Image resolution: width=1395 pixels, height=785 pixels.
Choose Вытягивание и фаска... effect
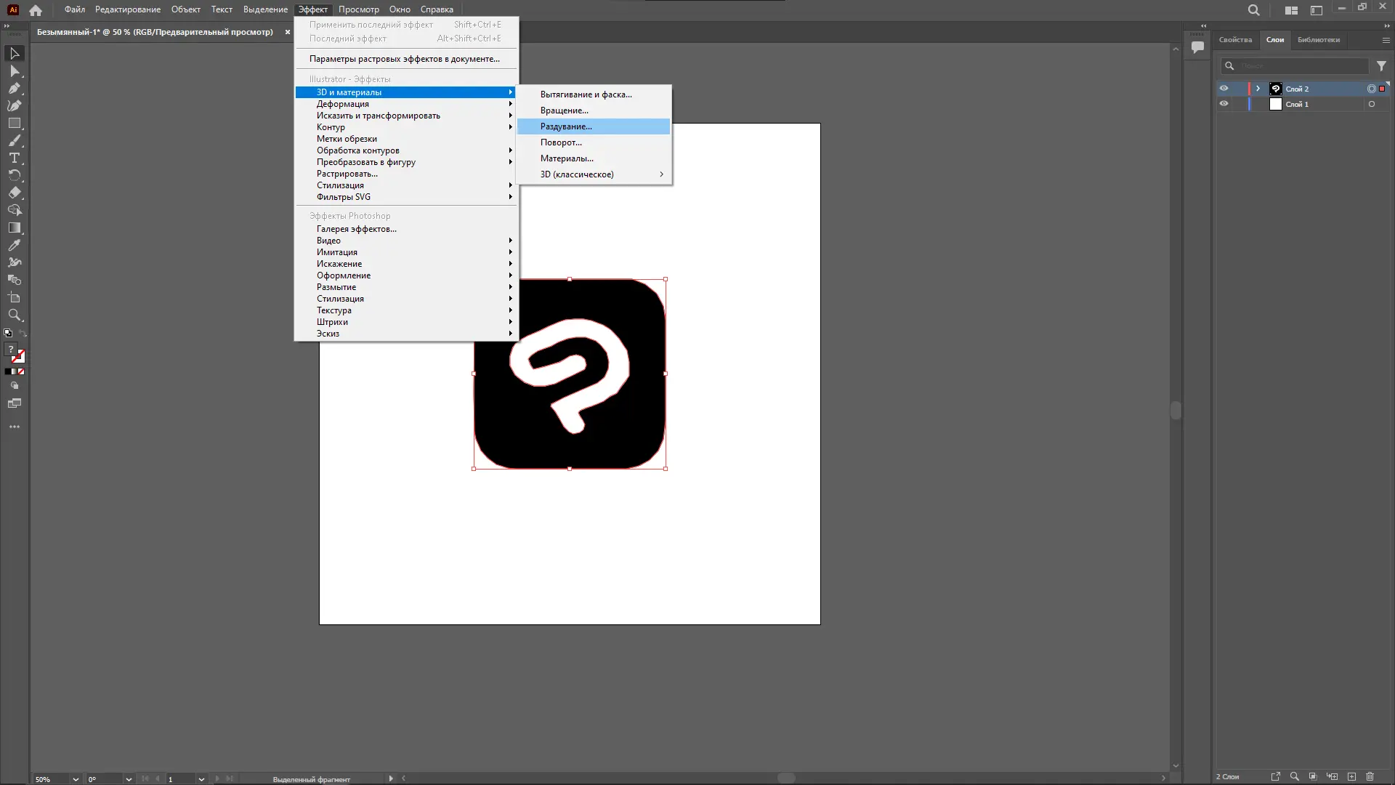(x=594, y=94)
